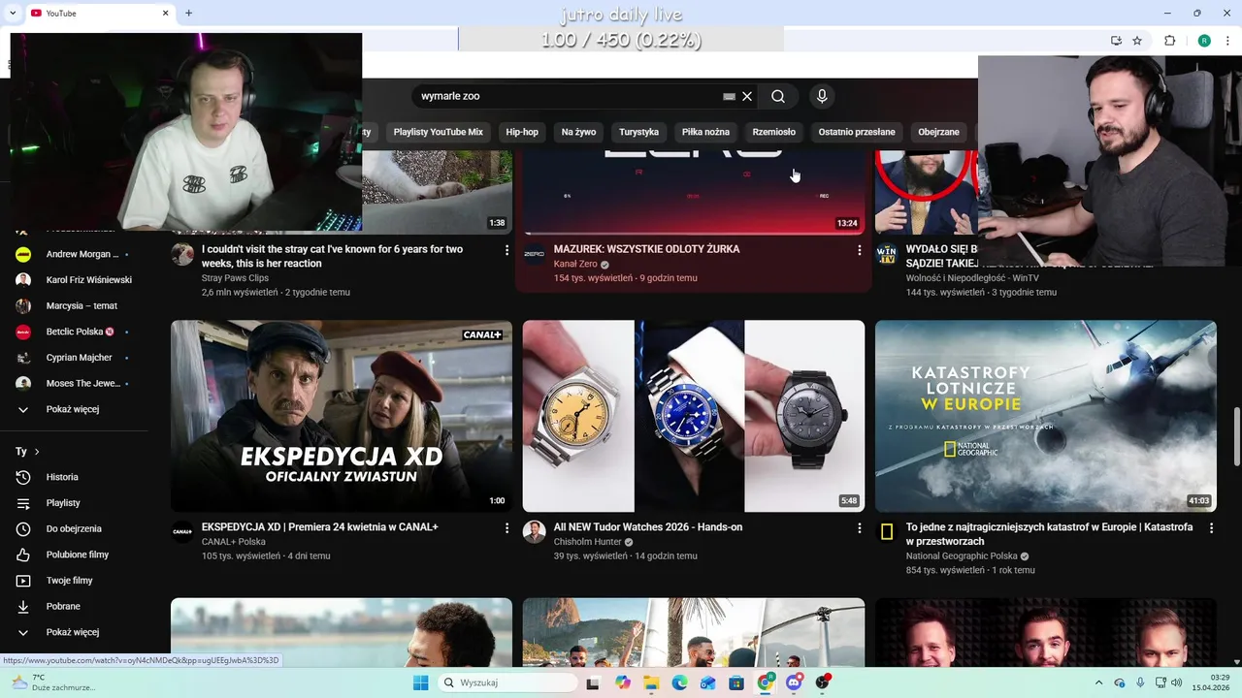Open EKSPEDYCJA XD Premiera 24 kwietnia title
1242x698 pixels.
point(319,527)
